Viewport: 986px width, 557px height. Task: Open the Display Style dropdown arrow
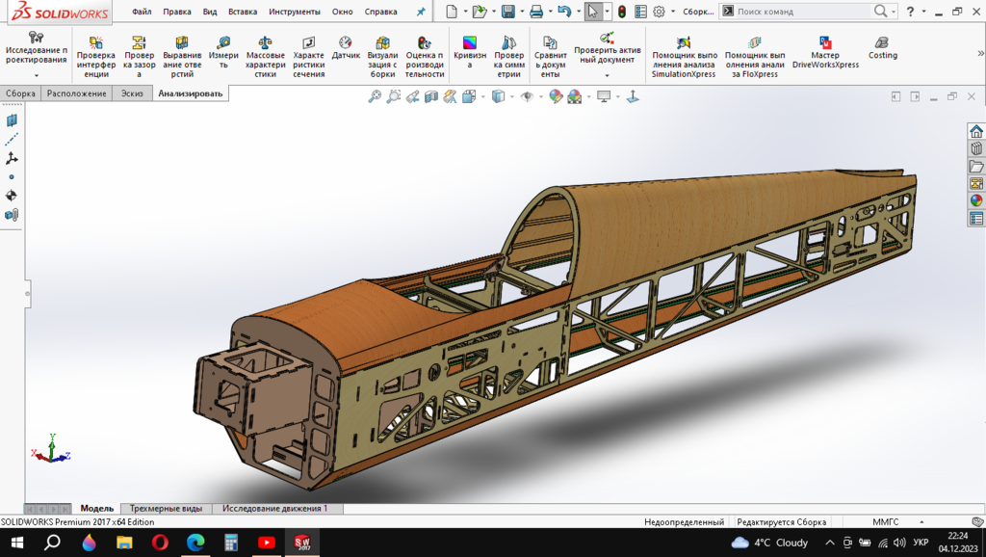coord(510,96)
